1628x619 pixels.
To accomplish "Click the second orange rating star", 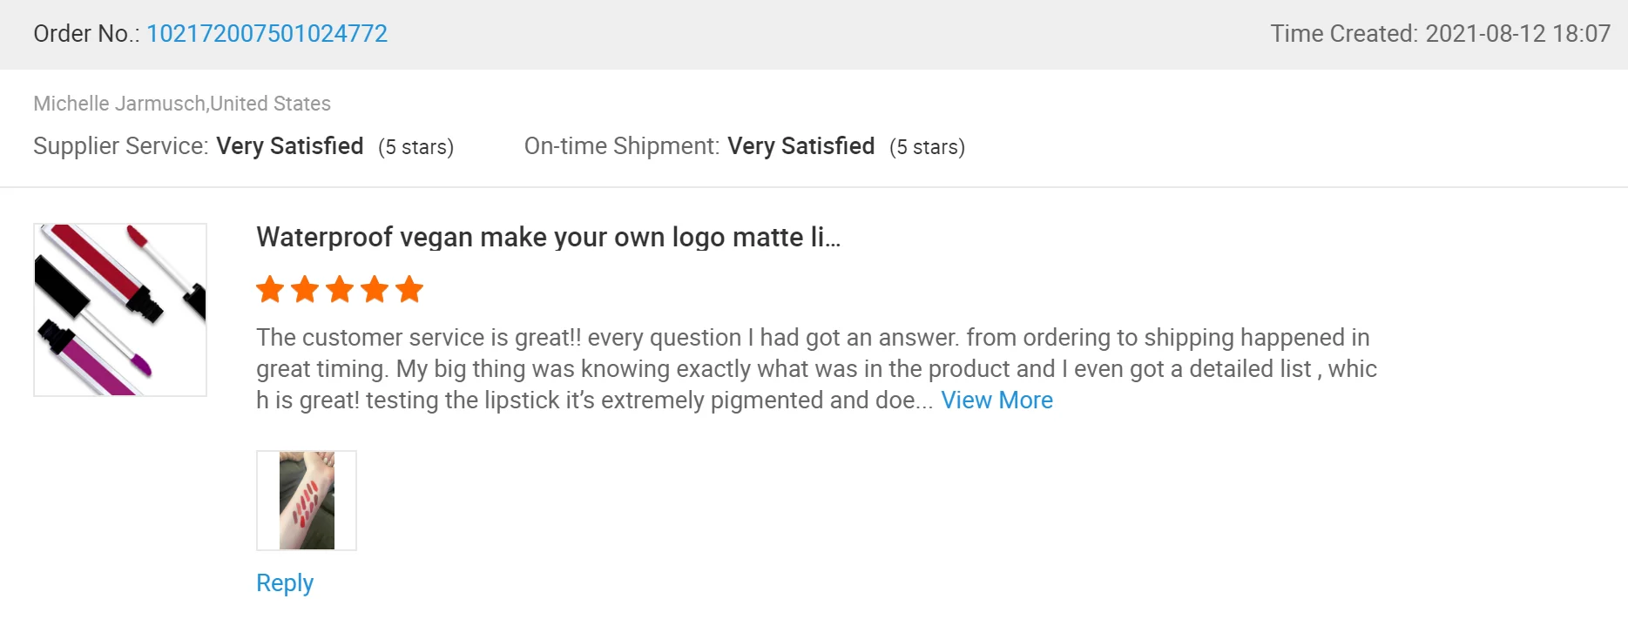I will click(305, 289).
